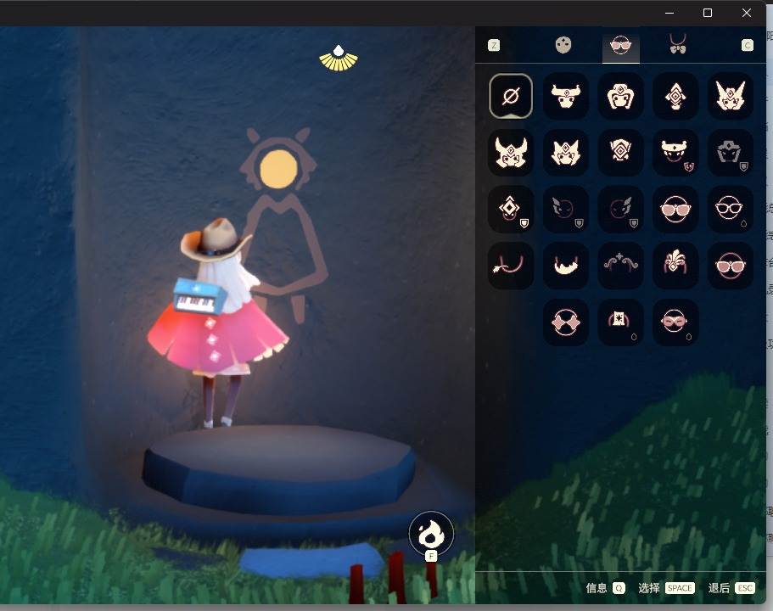The width and height of the screenshot is (773, 611).
Task: Select the feather headdress accessory
Action: click(675, 266)
